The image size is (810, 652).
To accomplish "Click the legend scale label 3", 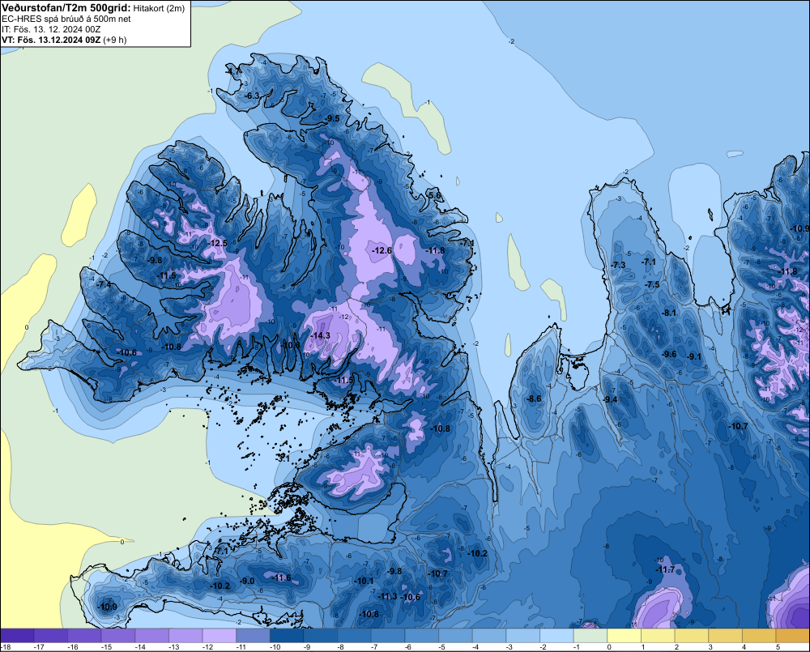I will pyautogui.click(x=710, y=647).
